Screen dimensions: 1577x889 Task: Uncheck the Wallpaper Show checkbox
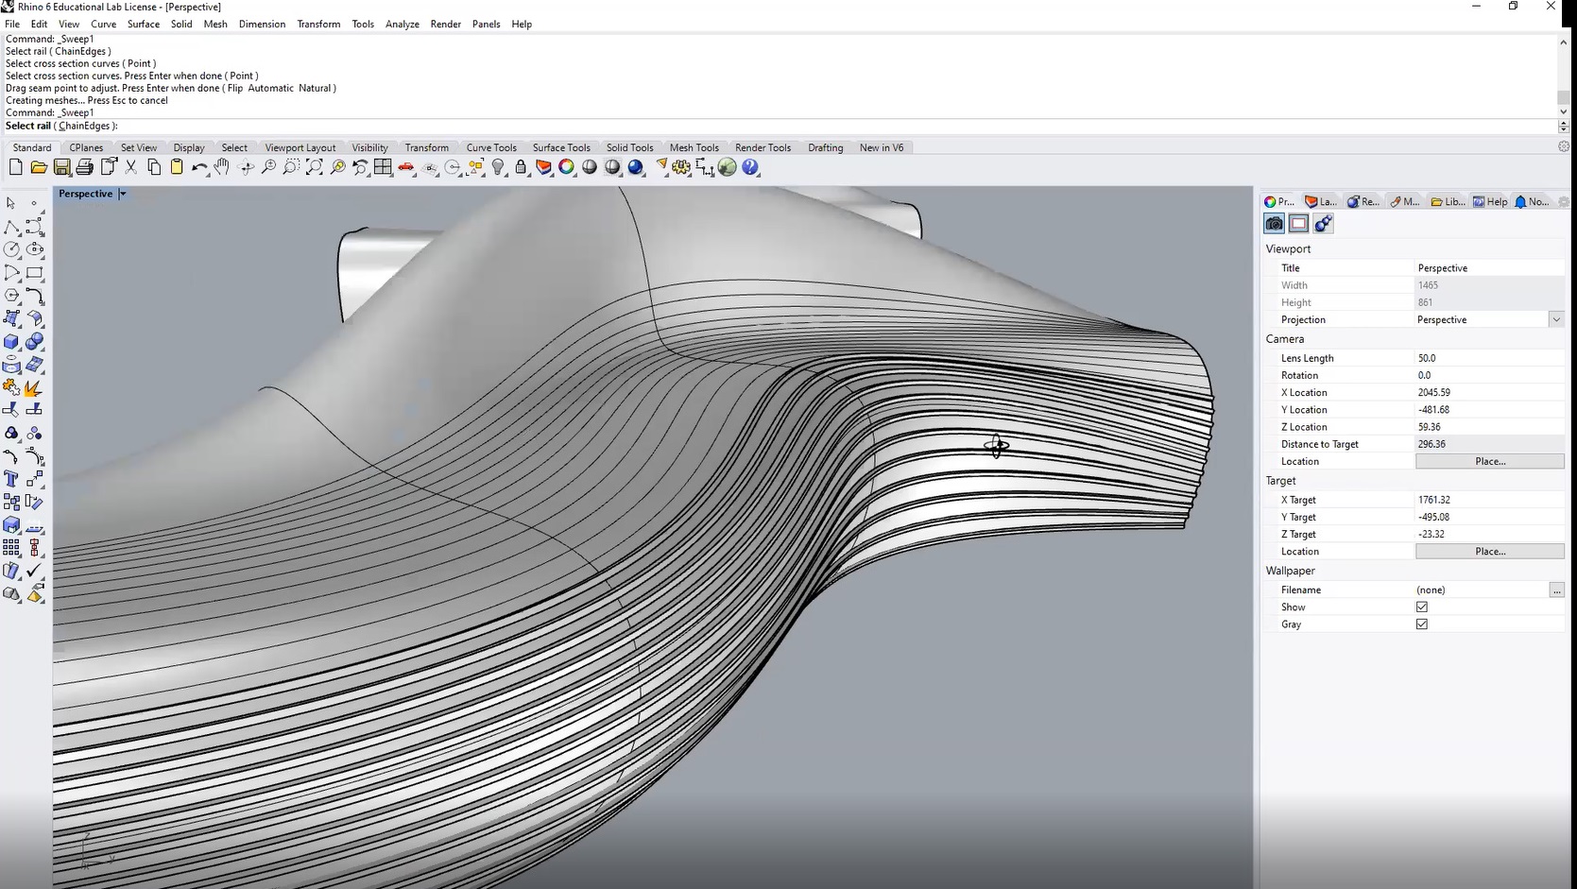[1421, 607]
